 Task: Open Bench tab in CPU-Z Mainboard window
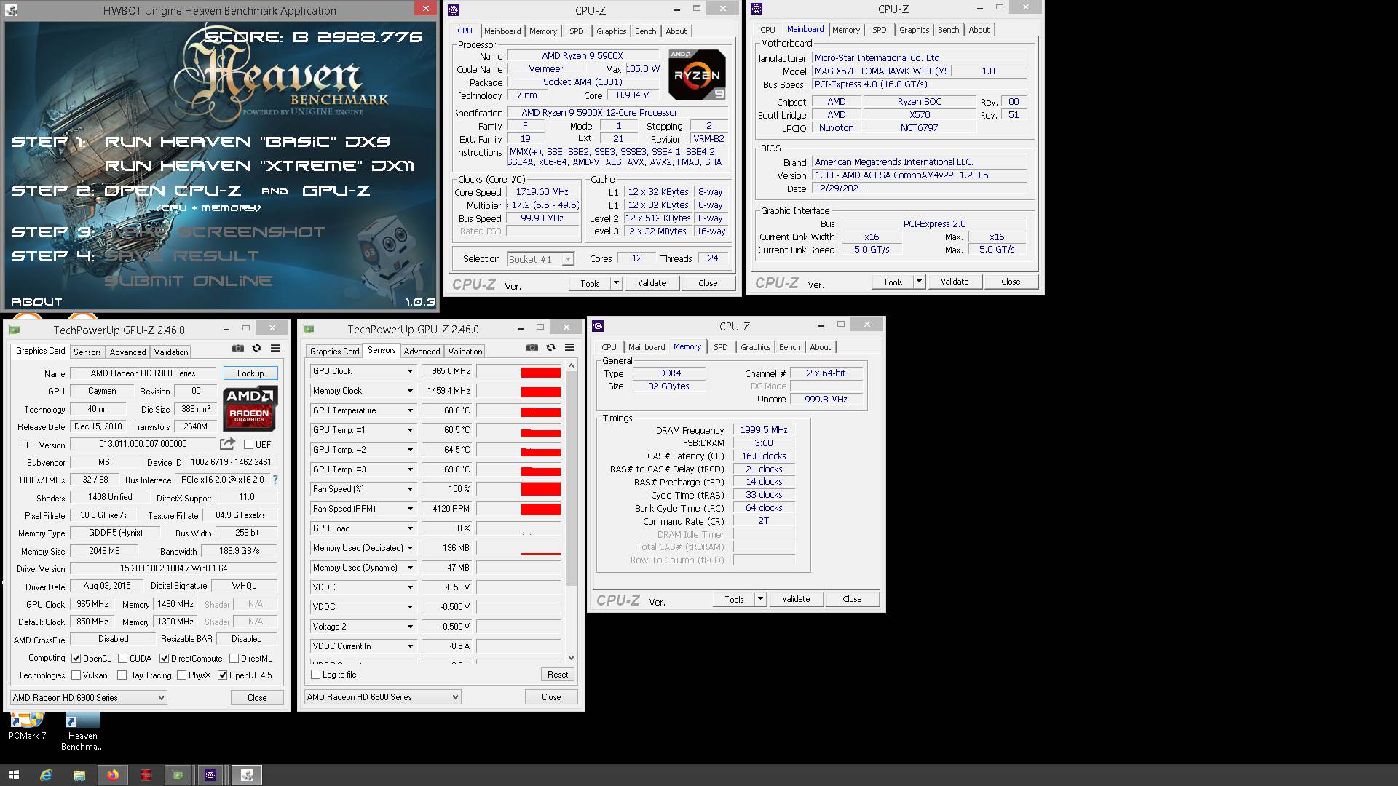coord(948,30)
